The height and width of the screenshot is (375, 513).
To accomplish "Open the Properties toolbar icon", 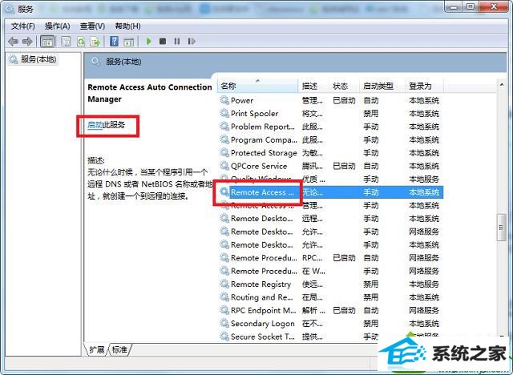I will [66, 42].
